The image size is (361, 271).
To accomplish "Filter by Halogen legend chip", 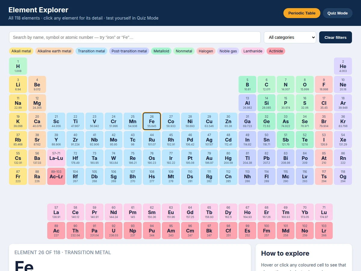I will click(206, 51).
